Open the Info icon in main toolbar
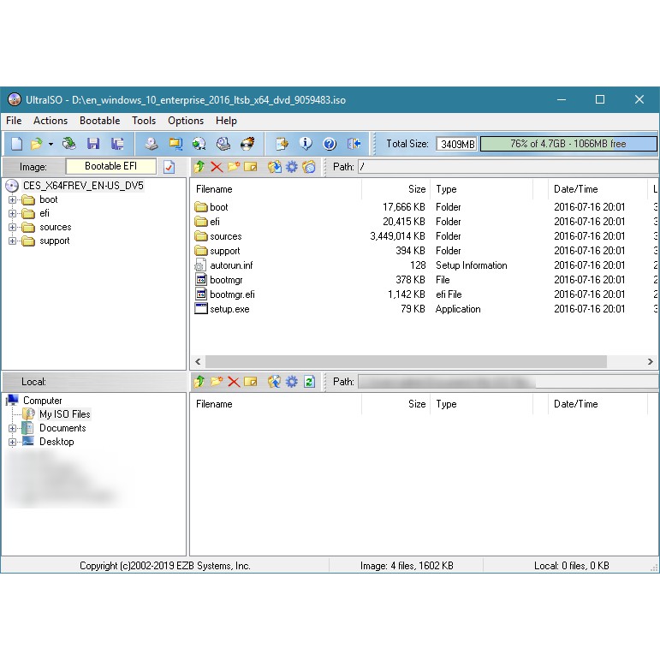This screenshot has width=660, height=660. coord(306,144)
